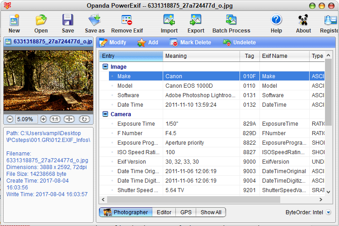Click the horizontal scrollbar thumb
Image resolution: width=339 pixels, height=226 pixels.
[x=194, y=200]
